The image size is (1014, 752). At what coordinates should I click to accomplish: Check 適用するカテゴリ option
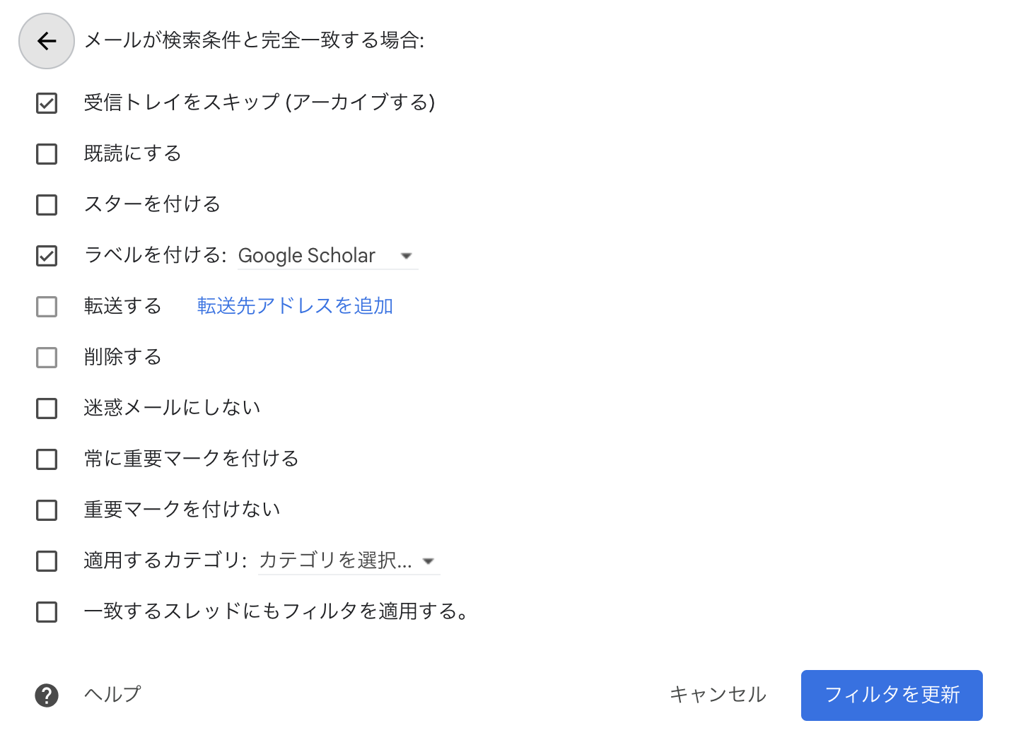(x=46, y=561)
